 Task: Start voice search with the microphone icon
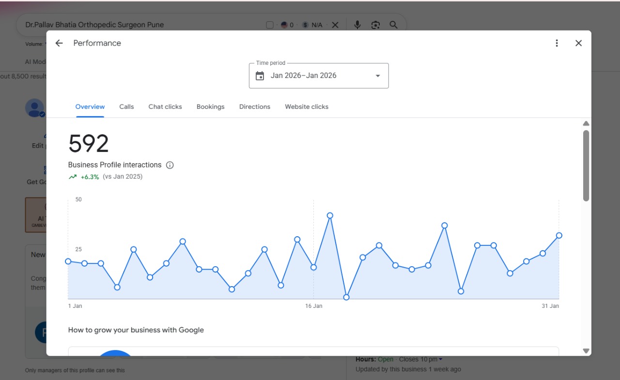click(x=357, y=25)
